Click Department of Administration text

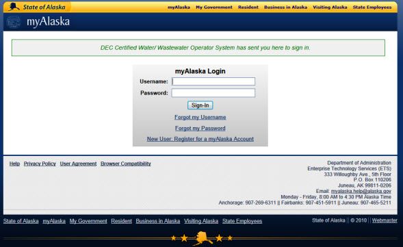tap(359, 163)
